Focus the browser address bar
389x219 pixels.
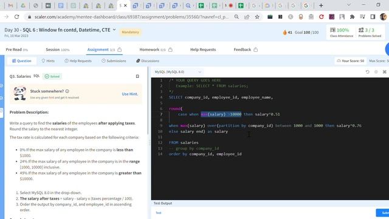point(131,17)
